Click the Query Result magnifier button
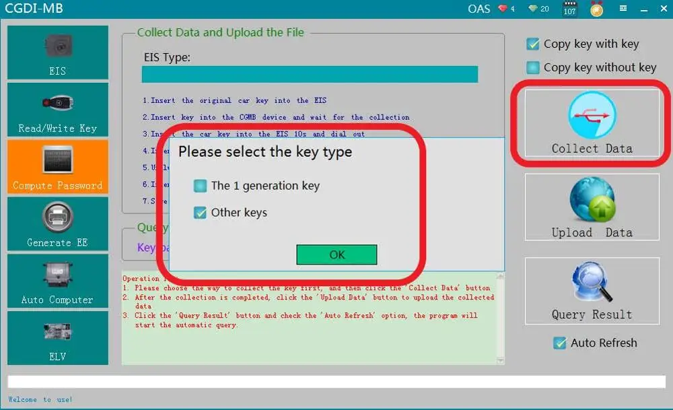Image resolution: width=673 pixels, height=410 pixels. [x=592, y=291]
